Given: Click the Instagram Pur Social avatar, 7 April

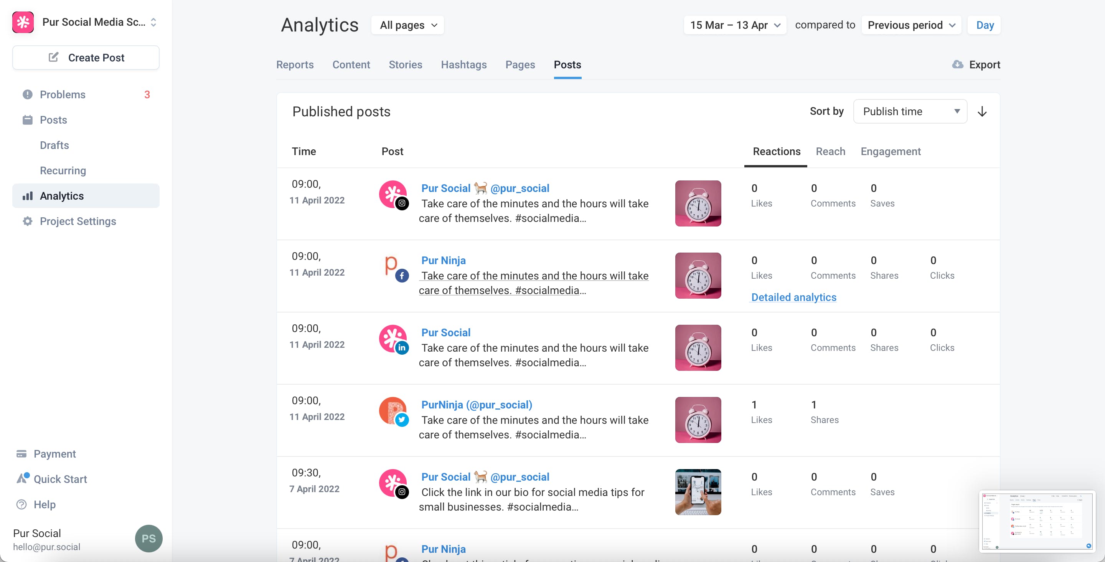Looking at the screenshot, I should [x=393, y=483].
